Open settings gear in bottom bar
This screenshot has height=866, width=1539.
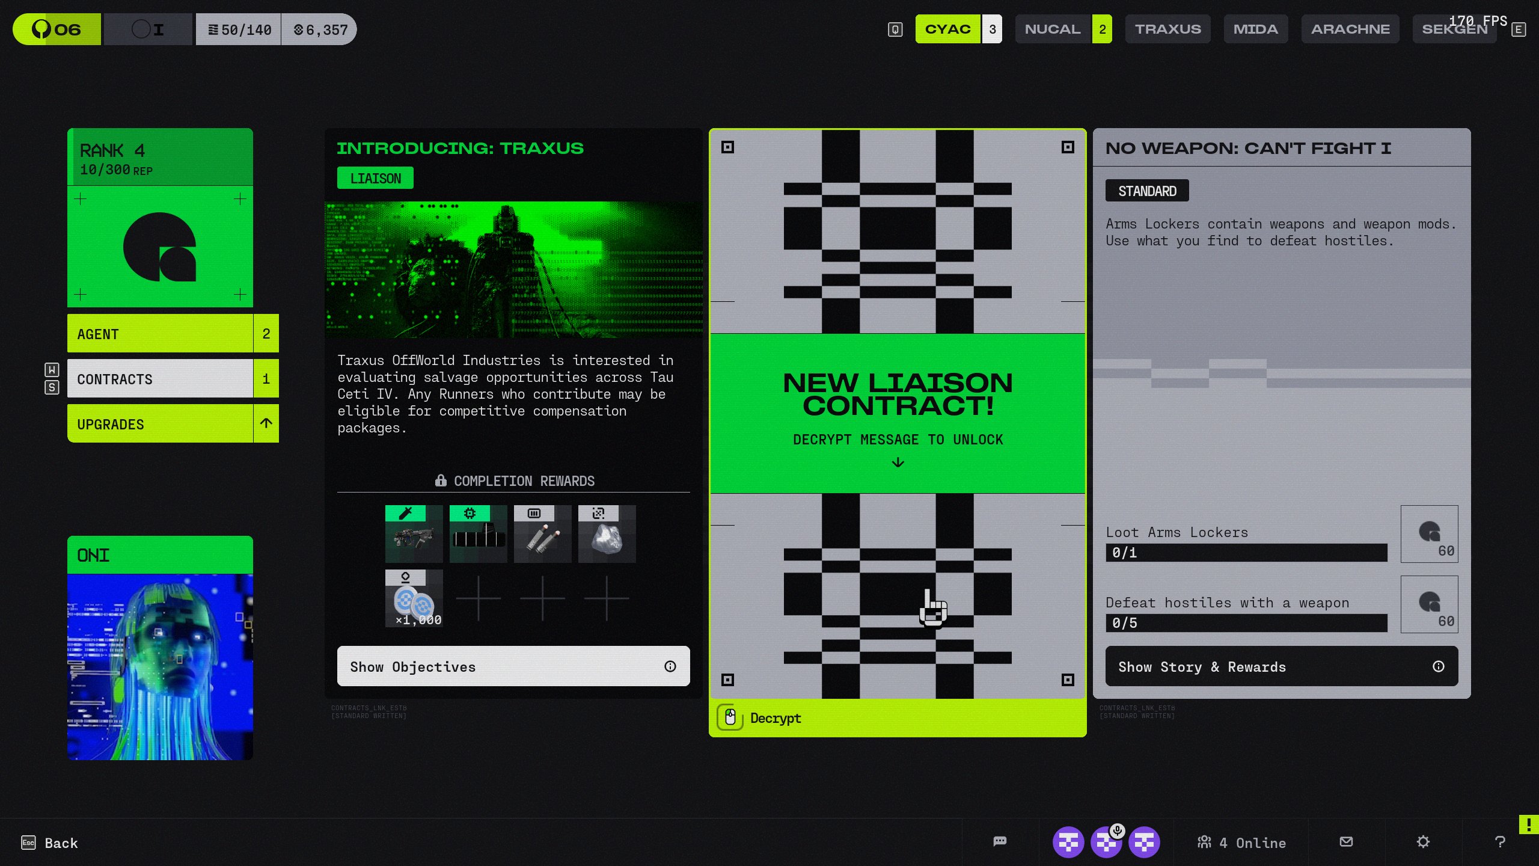point(1423,841)
